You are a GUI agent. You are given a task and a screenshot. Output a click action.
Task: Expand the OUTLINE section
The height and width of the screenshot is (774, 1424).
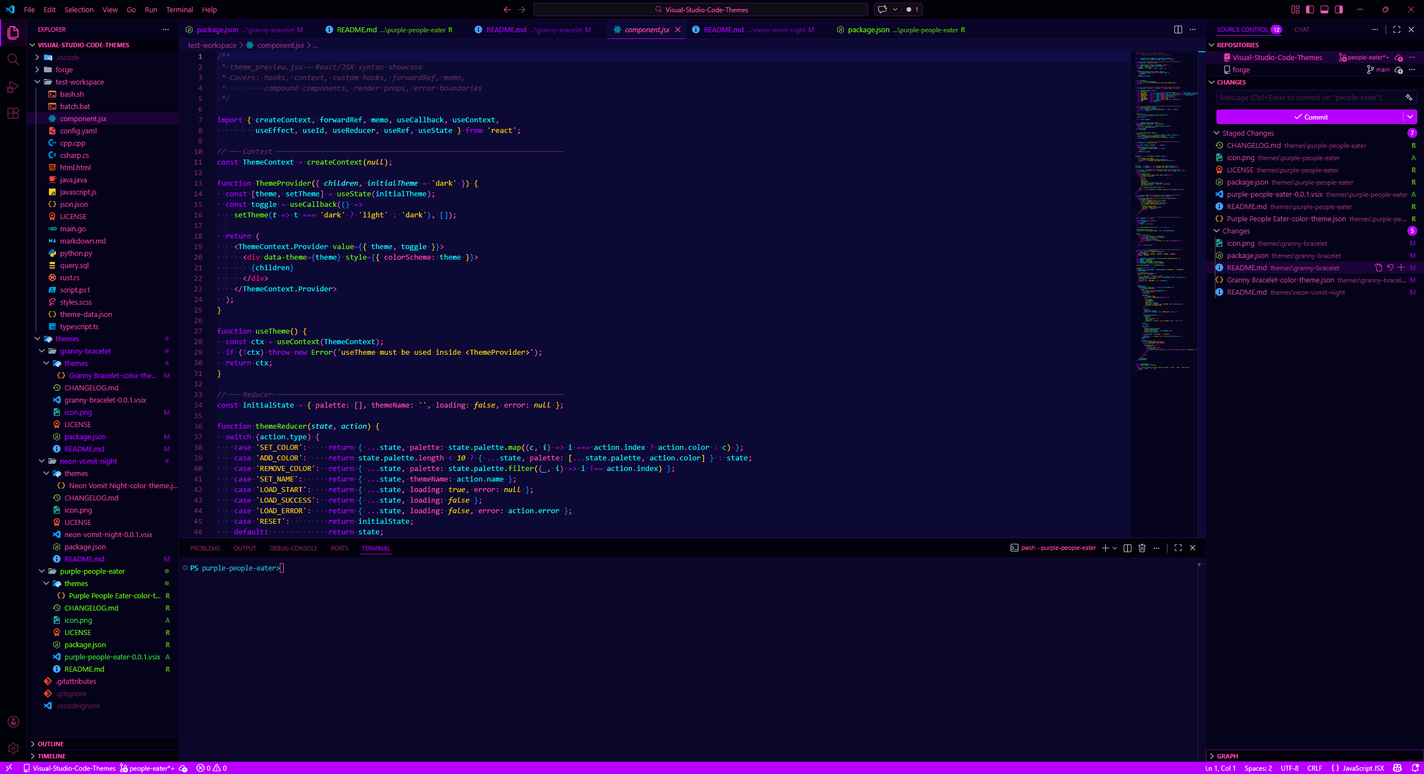pyautogui.click(x=50, y=743)
